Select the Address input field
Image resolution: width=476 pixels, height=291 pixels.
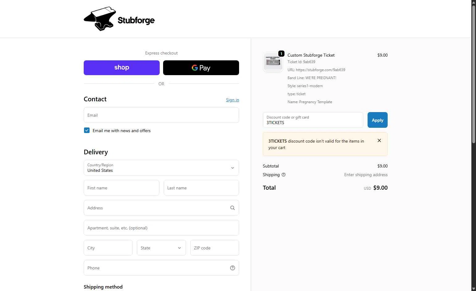161,208
